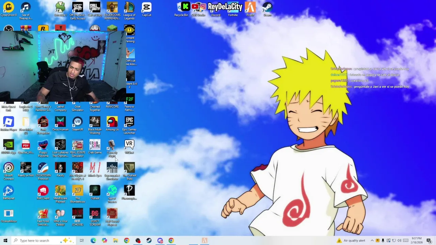Screen dimensions: 436x245
Task: Launch Schedule I from the desktop
Action: [x=60, y=10]
